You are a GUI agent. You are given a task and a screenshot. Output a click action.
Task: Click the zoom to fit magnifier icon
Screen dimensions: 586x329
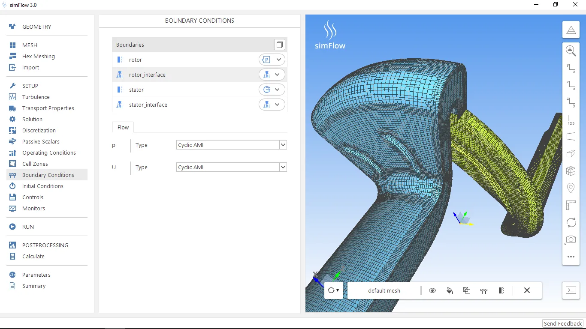coord(571,51)
